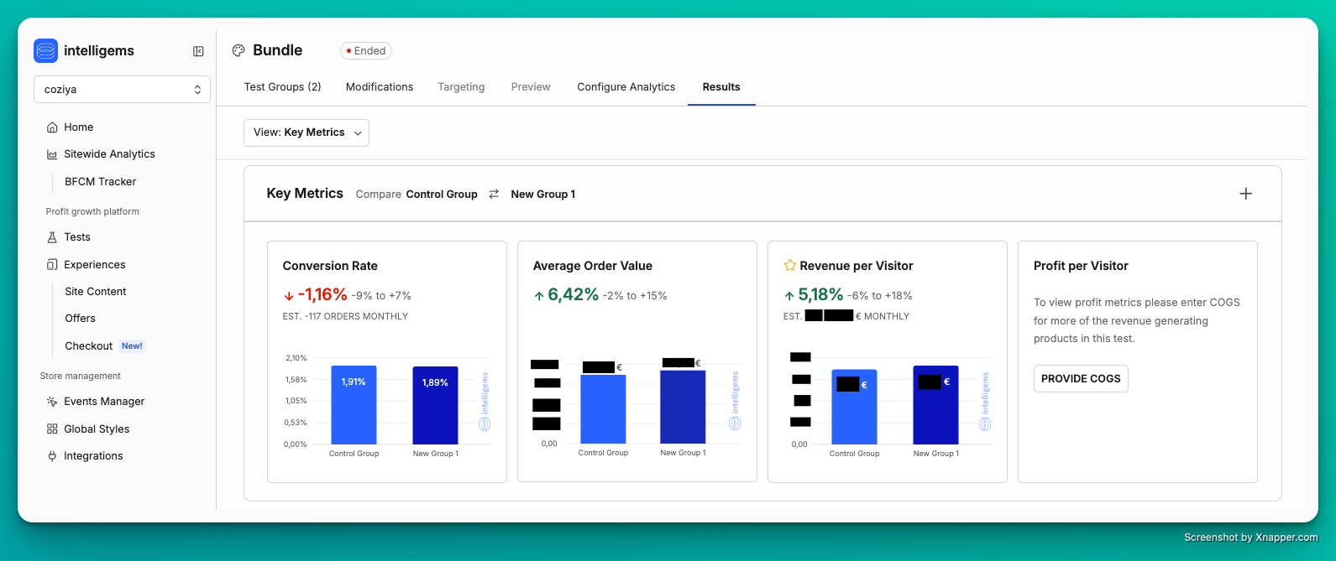Open the BFCM Tracker link
Screen dimensions: 1336x561
pyautogui.click(x=100, y=182)
